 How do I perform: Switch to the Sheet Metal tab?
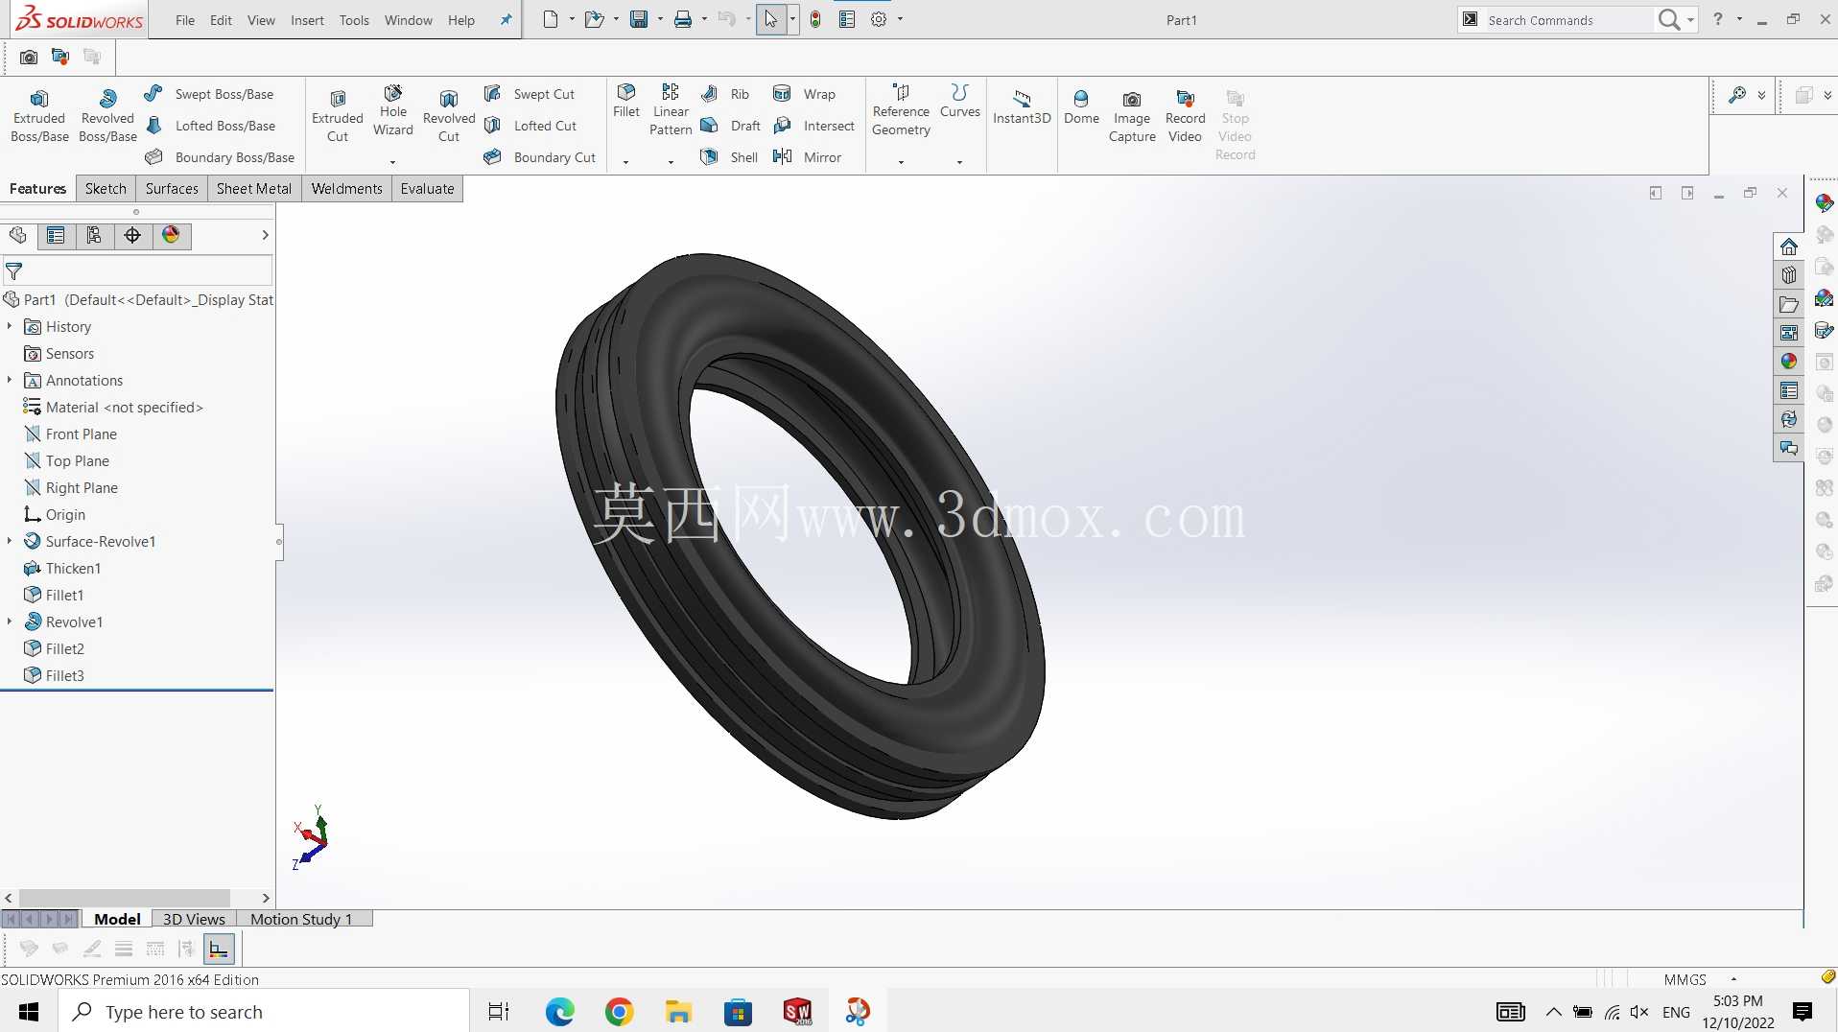tap(254, 189)
